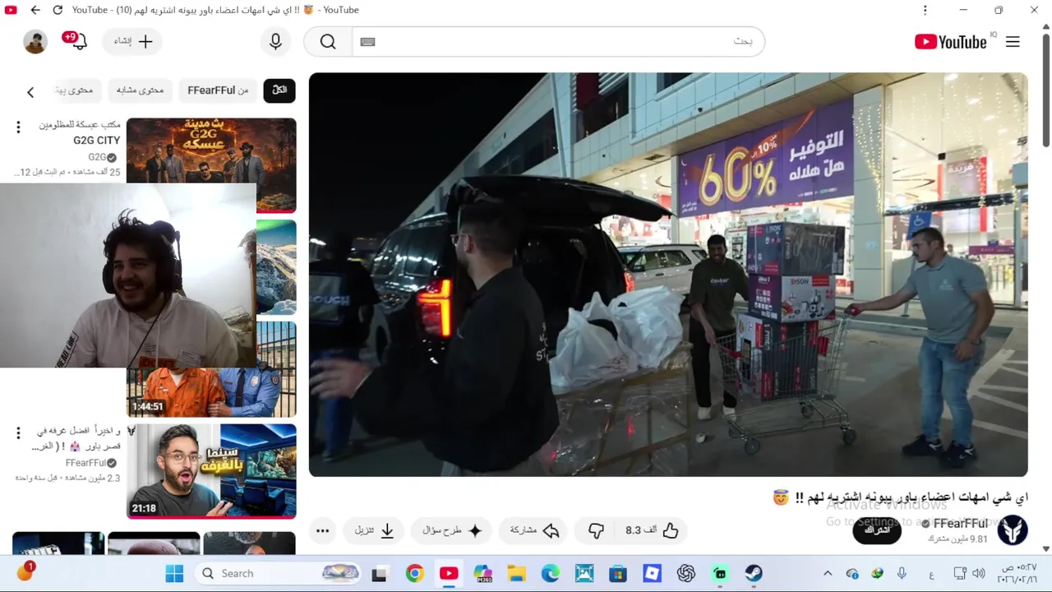1052x592 pixels.
Task: Share the video via مشاركة button
Action: click(534, 530)
